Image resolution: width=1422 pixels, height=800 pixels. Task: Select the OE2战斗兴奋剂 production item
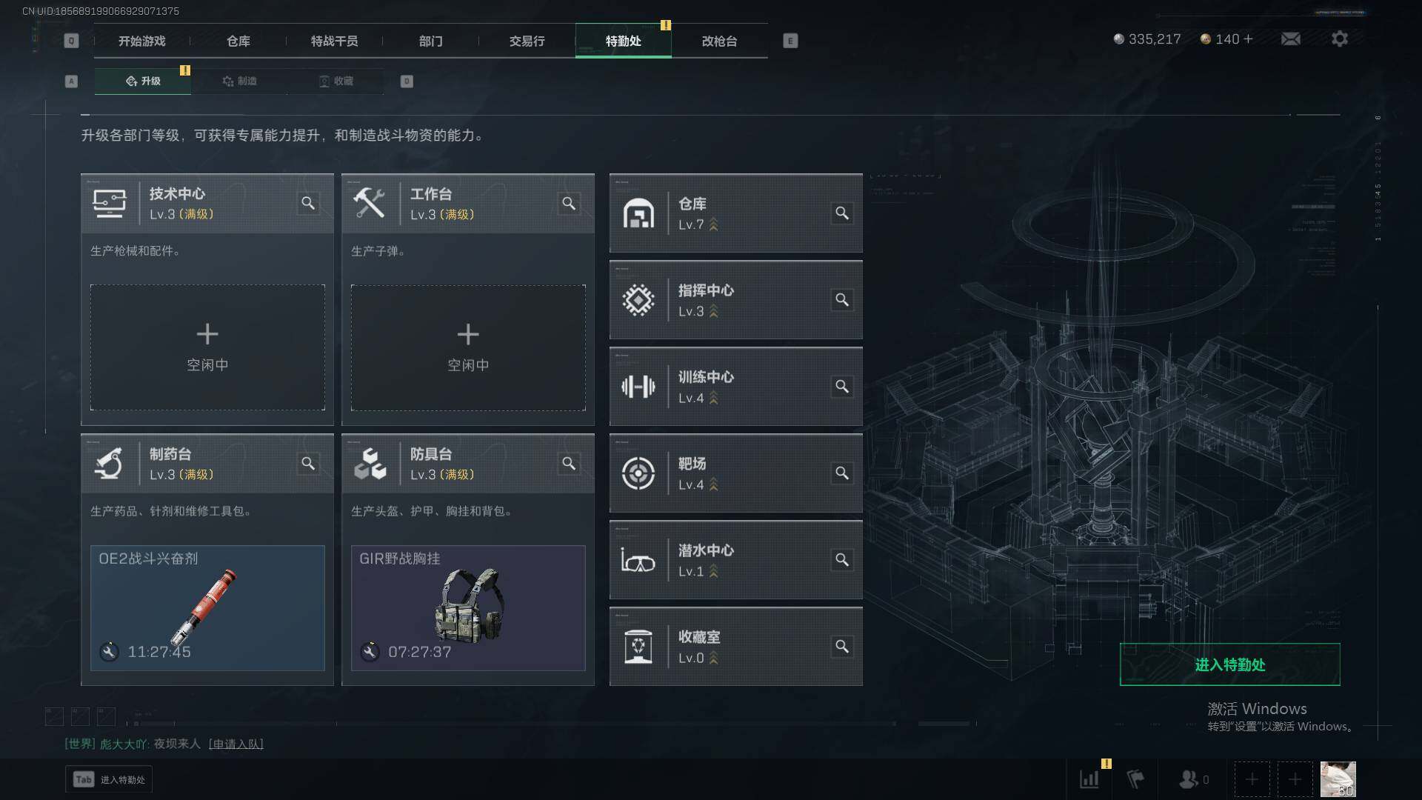pyautogui.click(x=207, y=608)
